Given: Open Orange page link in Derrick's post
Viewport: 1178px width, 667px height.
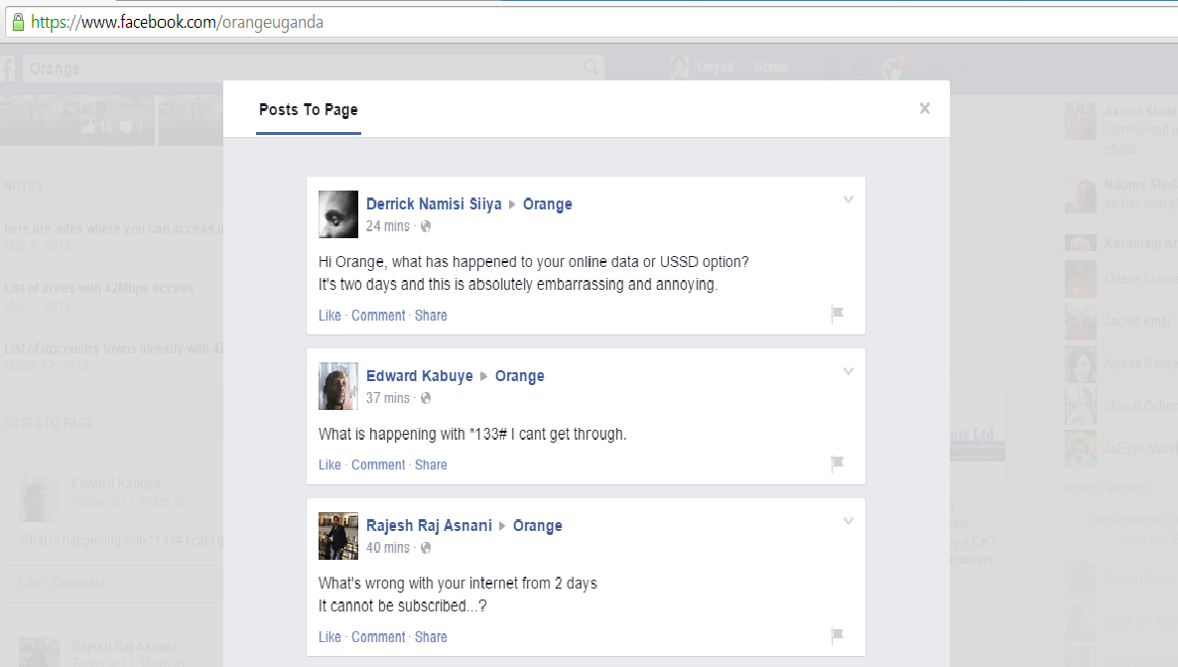Looking at the screenshot, I should (548, 204).
